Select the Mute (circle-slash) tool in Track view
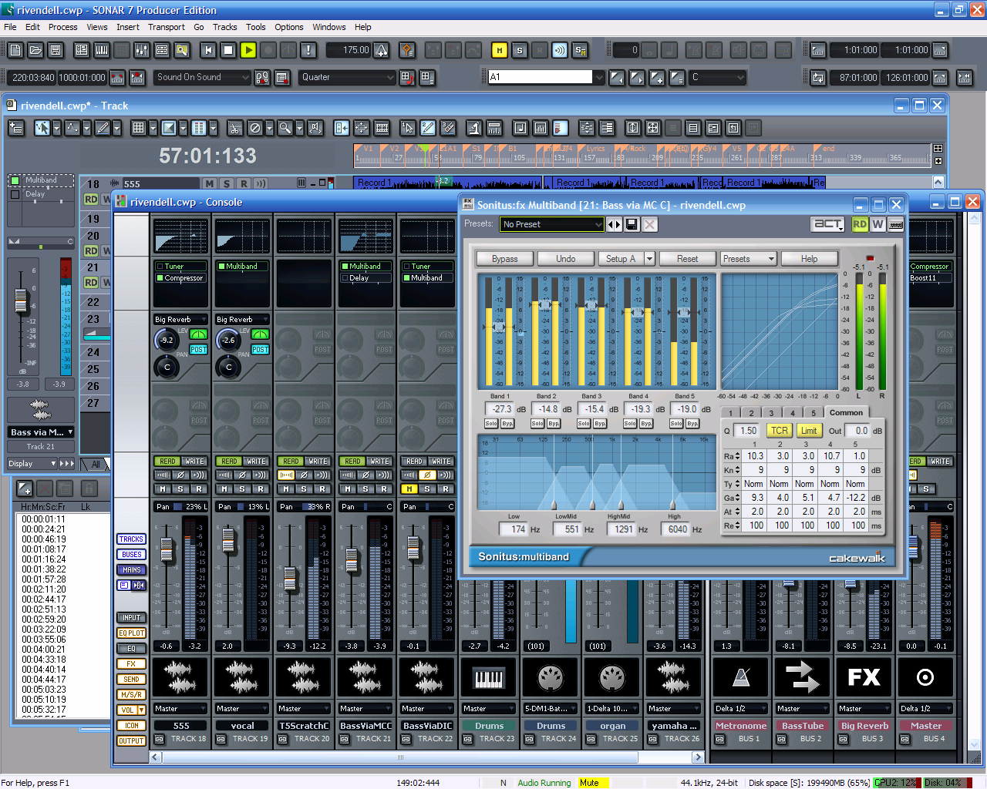Viewport: 987px width, 789px height. click(255, 128)
